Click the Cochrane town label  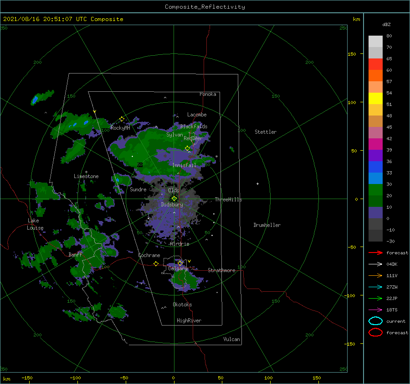[149, 255]
